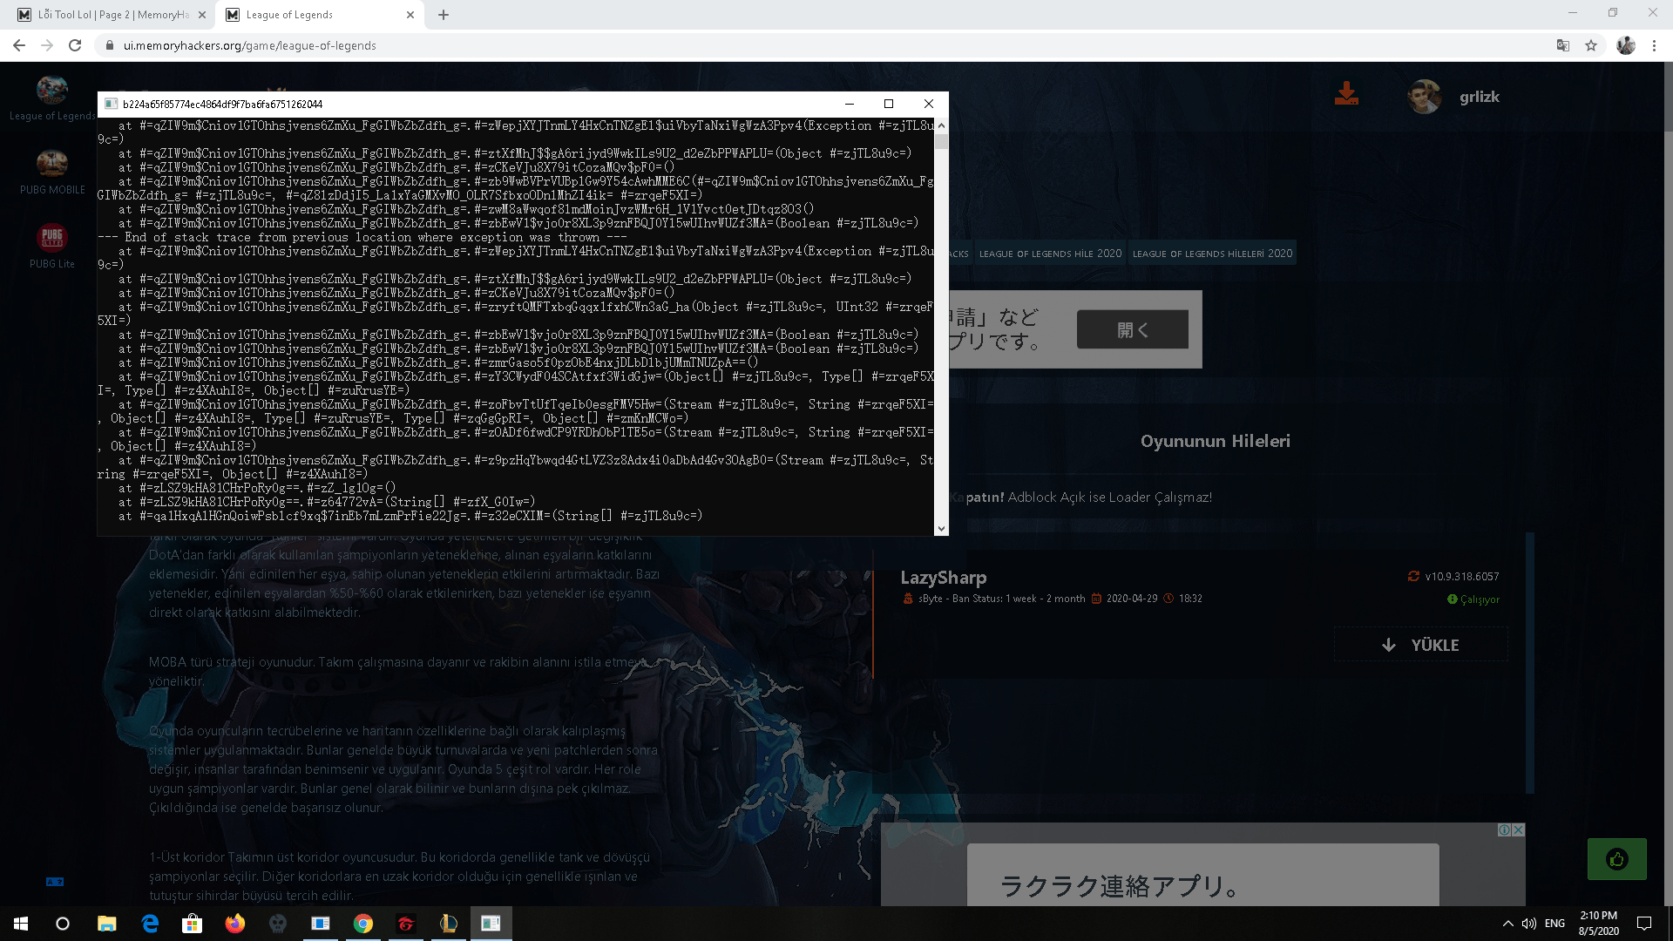Click LEAGUE OF LEGENDS HİLELERİ 2020 tag
This screenshot has height=941, width=1673.
click(x=1212, y=254)
